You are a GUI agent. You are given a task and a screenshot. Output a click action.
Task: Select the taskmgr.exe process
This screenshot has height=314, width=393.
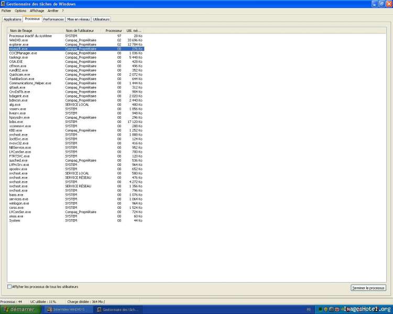pos(76,58)
